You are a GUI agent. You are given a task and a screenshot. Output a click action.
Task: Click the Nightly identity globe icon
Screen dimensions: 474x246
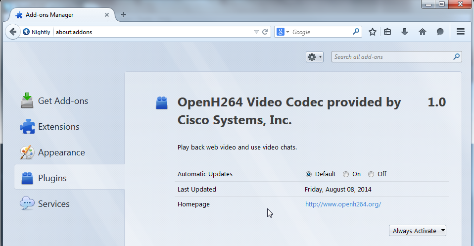pyautogui.click(x=26, y=32)
